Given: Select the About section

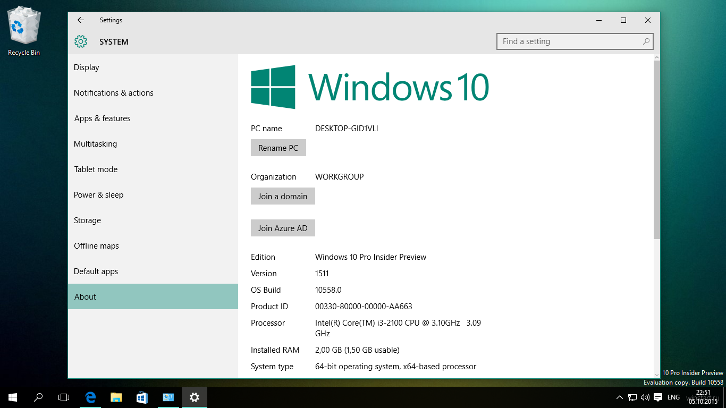Looking at the screenshot, I should [153, 296].
